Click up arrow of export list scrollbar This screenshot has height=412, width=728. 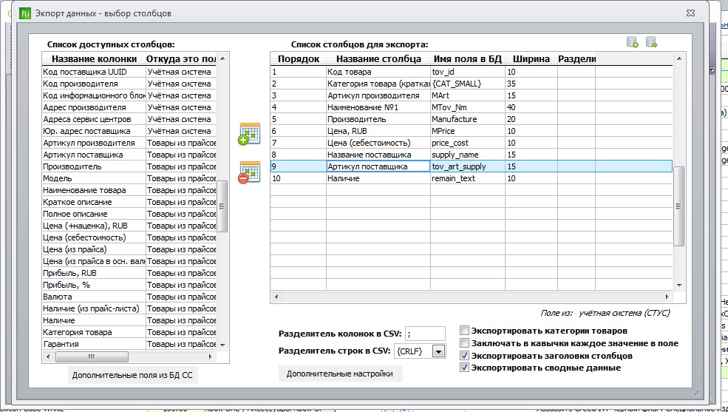(678, 58)
